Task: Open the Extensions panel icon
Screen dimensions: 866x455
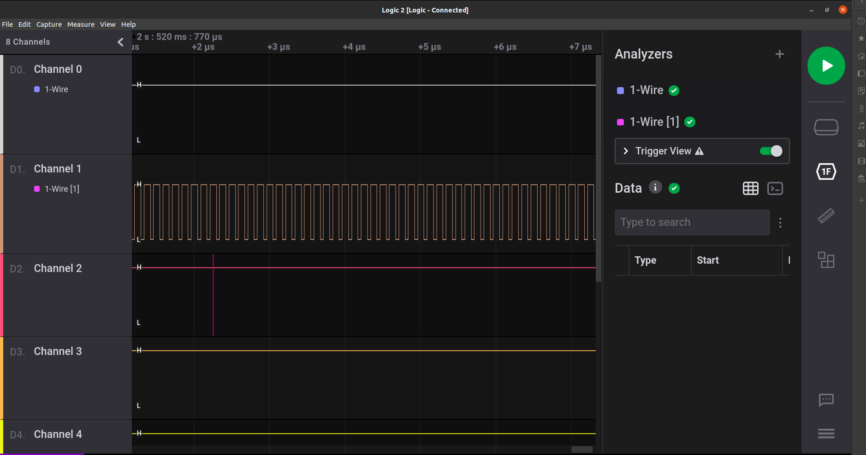Action: pyautogui.click(x=826, y=260)
